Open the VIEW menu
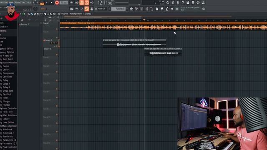 (x=11, y=2)
